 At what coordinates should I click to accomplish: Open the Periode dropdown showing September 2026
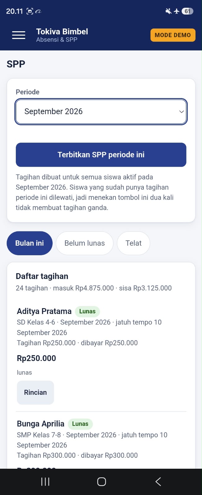click(101, 111)
